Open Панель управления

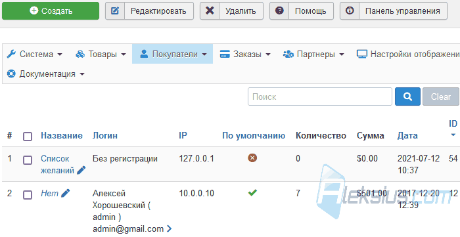[394, 11]
